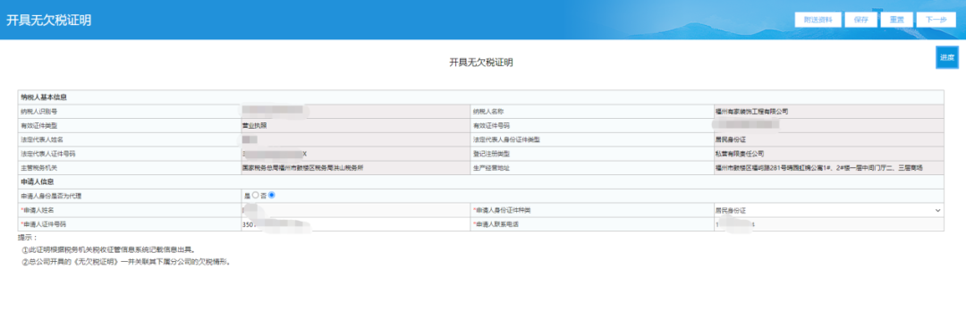
Task: Click the page header title 开具无欠税证明
Action: (x=48, y=21)
